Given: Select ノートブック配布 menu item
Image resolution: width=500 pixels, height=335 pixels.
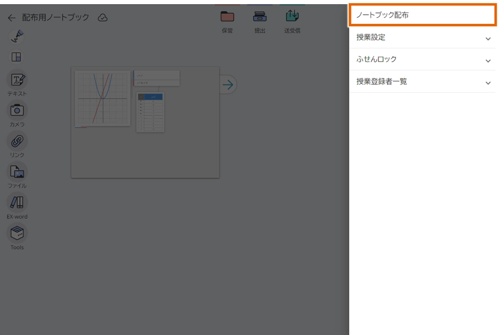Looking at the screenshot, I should tap(422, 15).
